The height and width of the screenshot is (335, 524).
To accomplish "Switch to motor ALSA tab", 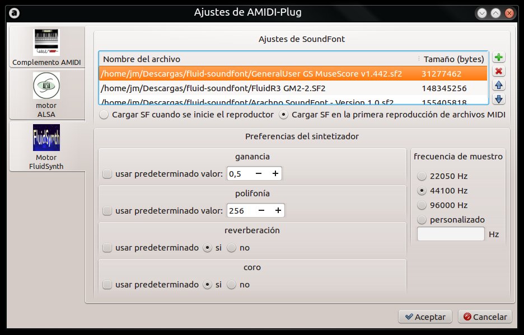I will click(x=46, y=95).
